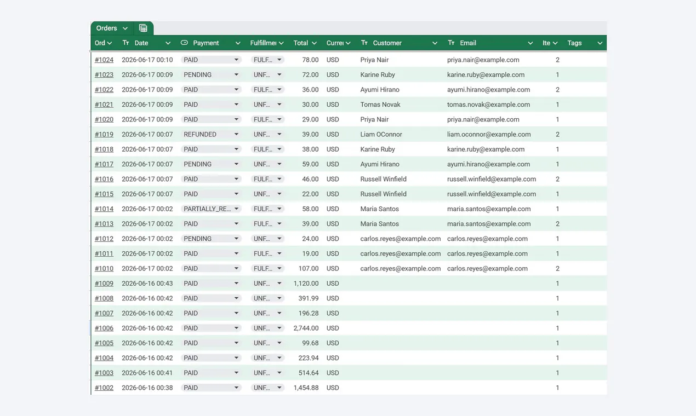Viewport: 696px width, 416px height.
Task: Open the order #1024 link
Action: pyautogui.click(x=104, y=60)
